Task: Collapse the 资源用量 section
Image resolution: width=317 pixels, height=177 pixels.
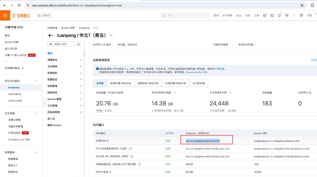Action: coord(36,113)
